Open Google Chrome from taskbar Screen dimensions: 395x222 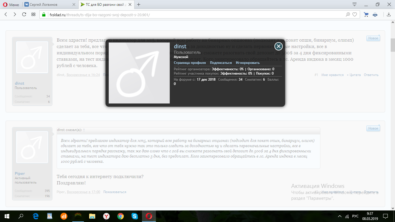coord(121,216)
